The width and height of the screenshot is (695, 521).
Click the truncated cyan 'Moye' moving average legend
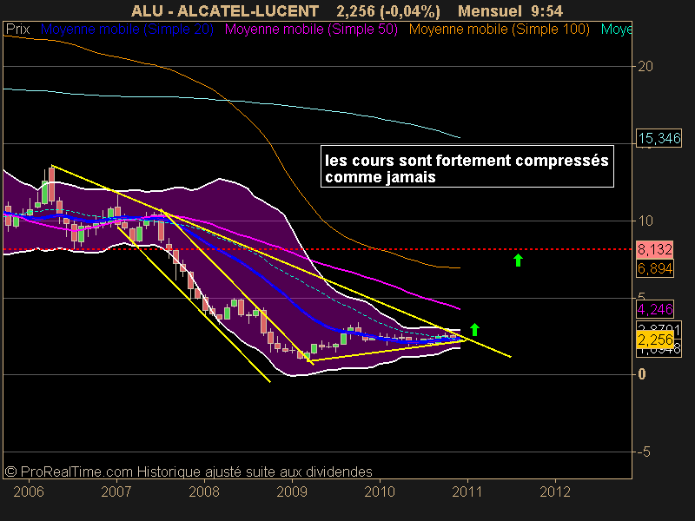(x=616, y=30)
